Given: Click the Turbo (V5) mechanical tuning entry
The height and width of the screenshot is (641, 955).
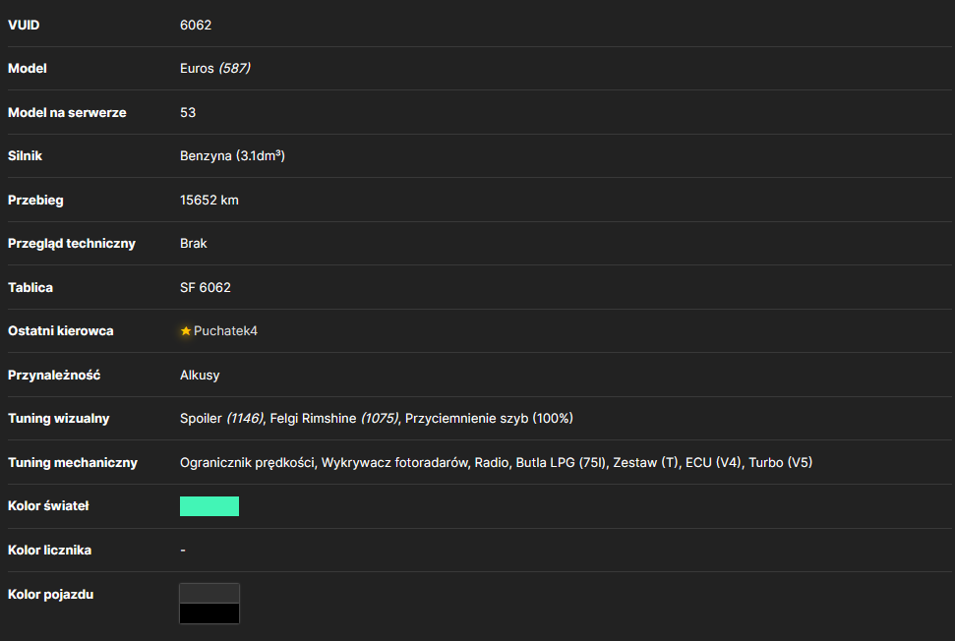Looking at the screenshot, I should tap(780, 463).
